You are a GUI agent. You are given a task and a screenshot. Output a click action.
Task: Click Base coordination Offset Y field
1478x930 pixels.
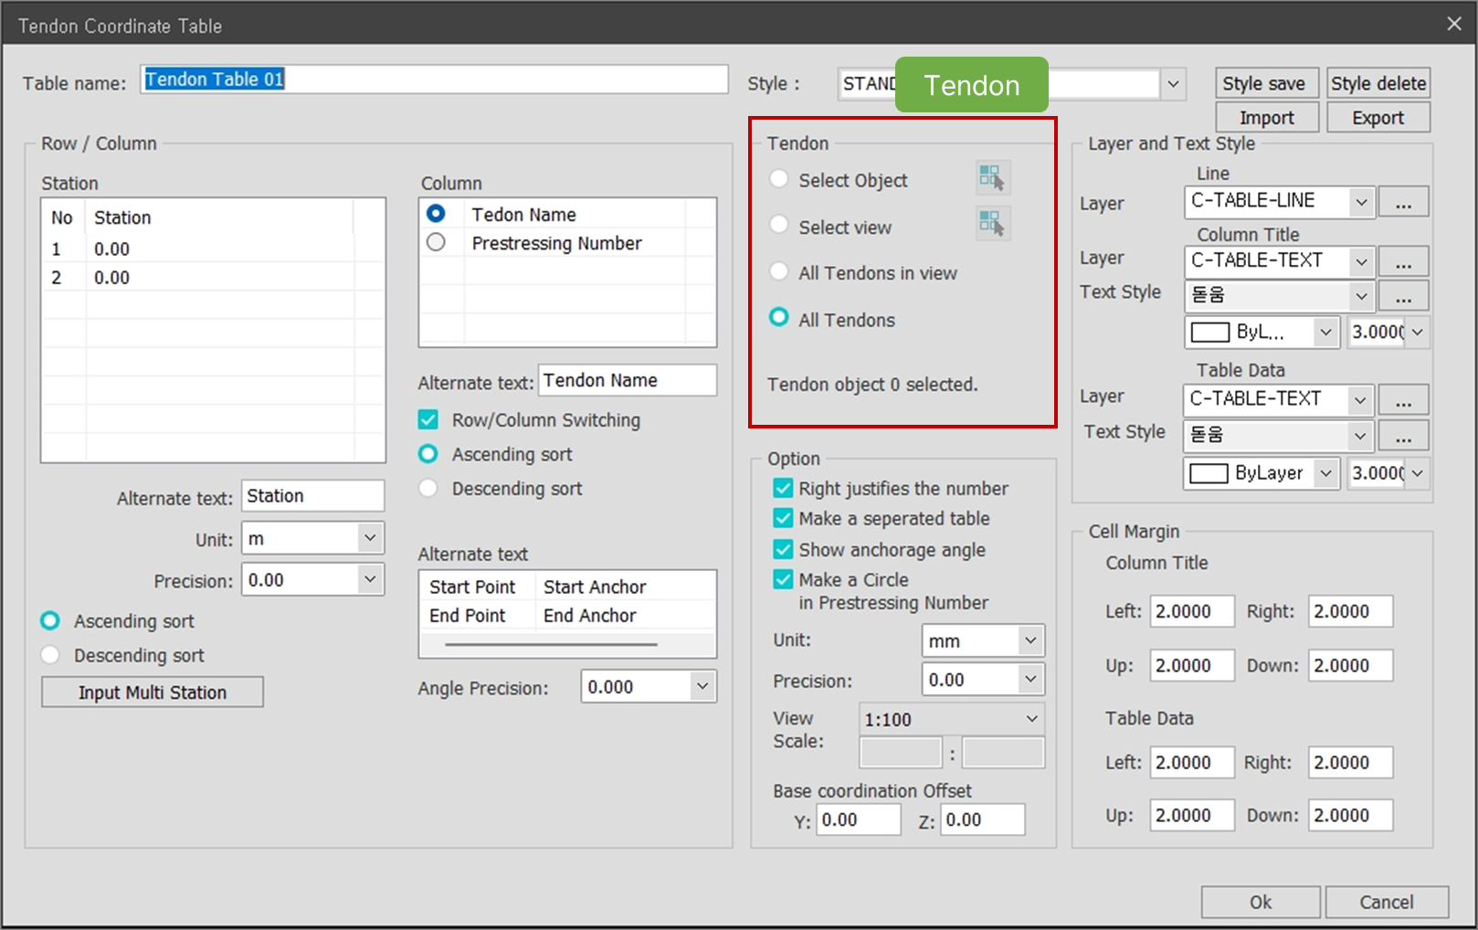coord(859,819)
